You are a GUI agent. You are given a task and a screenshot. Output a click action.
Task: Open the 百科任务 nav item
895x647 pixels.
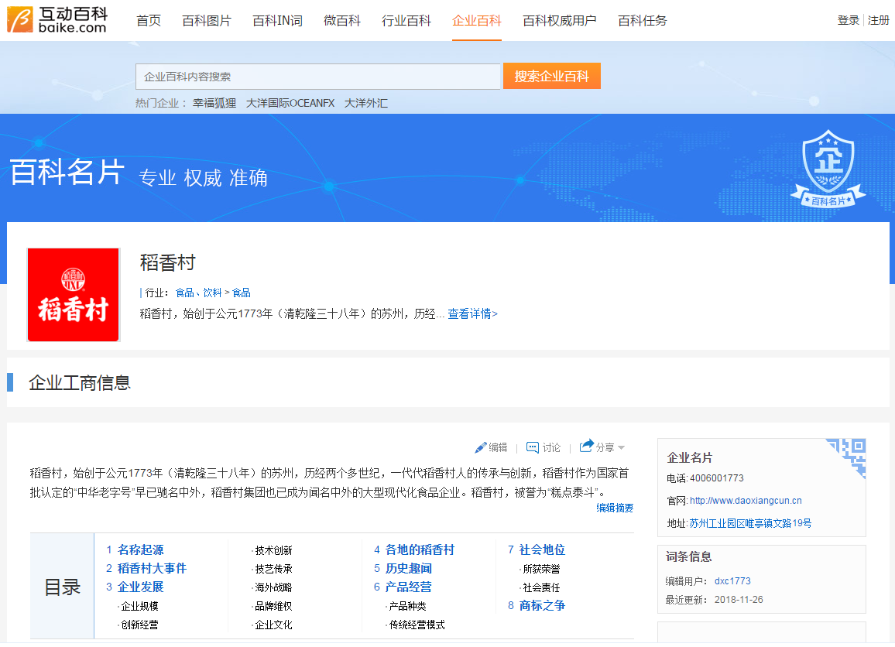point(642,21)
